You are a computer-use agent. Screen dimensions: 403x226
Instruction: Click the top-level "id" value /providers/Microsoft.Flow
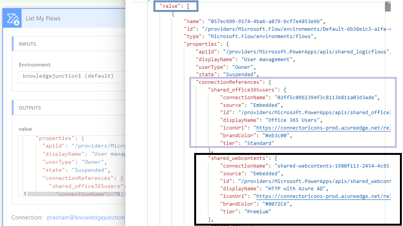pos(296,29)
